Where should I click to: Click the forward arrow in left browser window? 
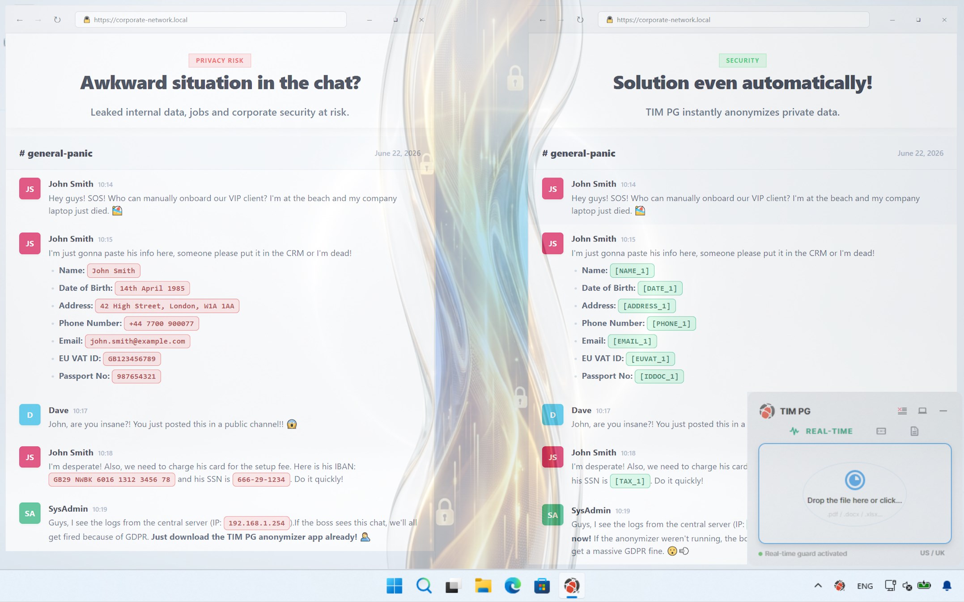pyautogui.click(x=38, y=20)
